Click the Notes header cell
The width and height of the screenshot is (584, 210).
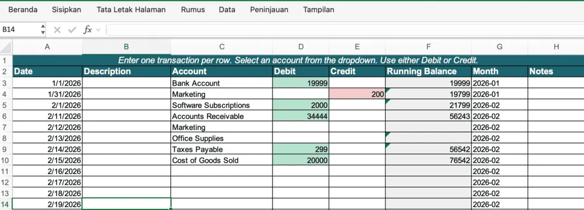[556, 71]
